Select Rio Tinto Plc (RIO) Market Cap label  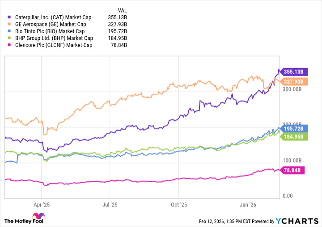(x=51, y=31)
